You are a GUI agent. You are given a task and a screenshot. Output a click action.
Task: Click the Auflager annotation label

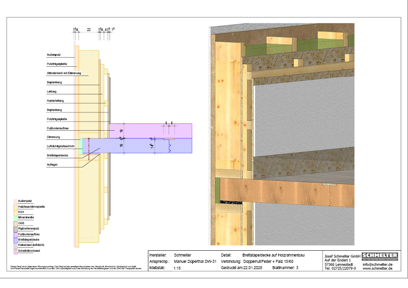tap(52, 165)
